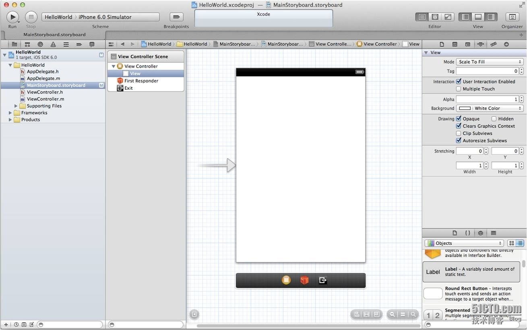Select the MainStoryboard.storyboard tab
527x330 pixels.
[x=54, y=35]
